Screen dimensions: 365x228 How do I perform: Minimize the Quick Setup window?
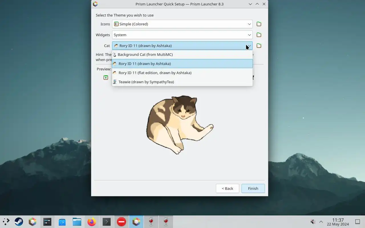250,4
